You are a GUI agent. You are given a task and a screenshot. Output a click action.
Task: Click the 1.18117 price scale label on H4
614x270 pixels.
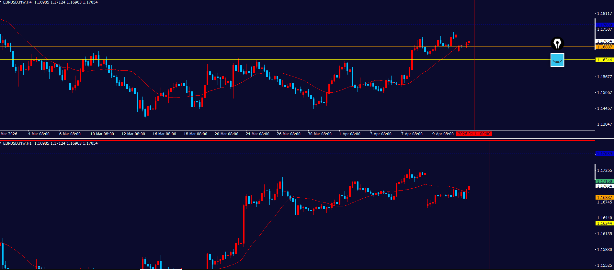point(604,14)
